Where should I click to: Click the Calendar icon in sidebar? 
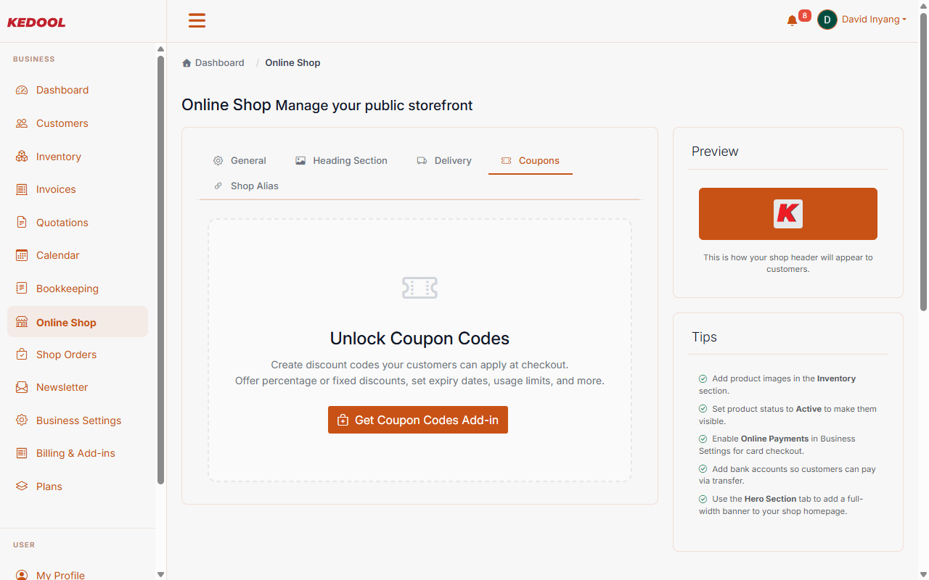pyautogui.click(x=22, y=255)
